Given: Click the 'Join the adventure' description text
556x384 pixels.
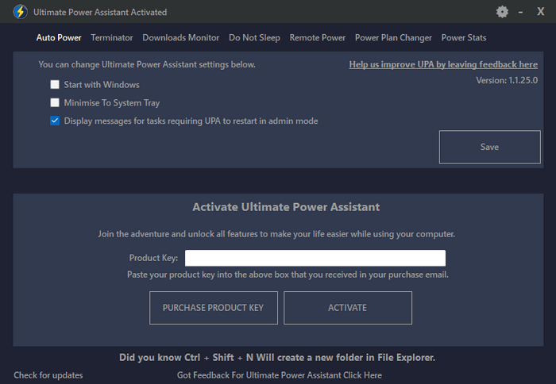Looking at the screenshot, I should tap(276, 234).
